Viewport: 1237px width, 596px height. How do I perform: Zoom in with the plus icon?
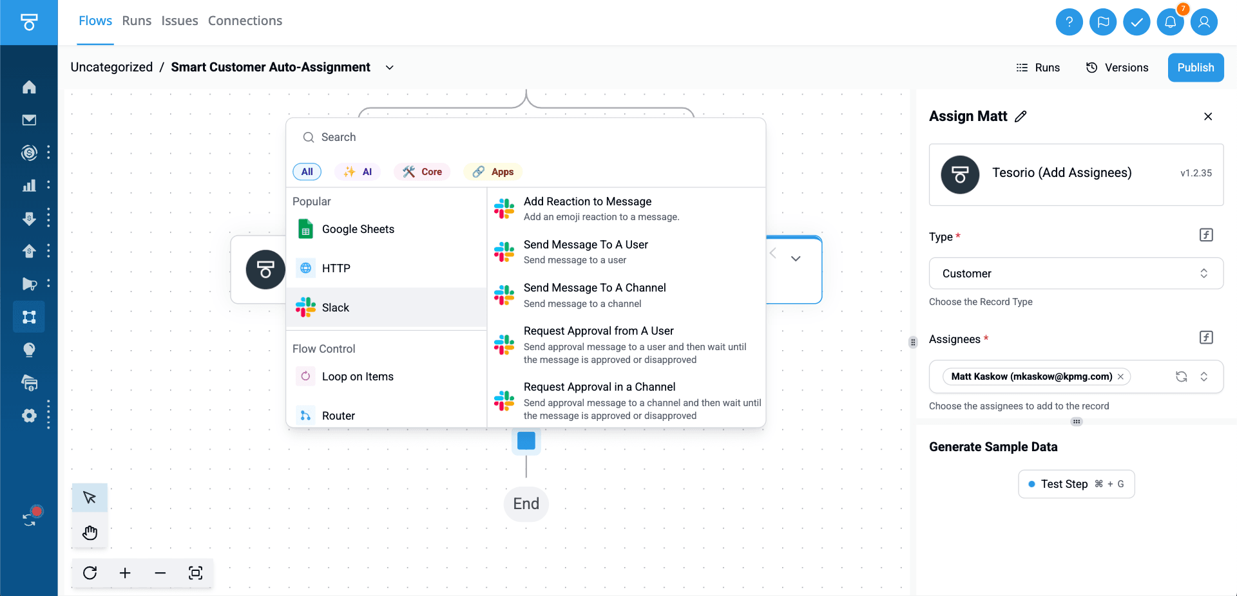pos(125,573)
